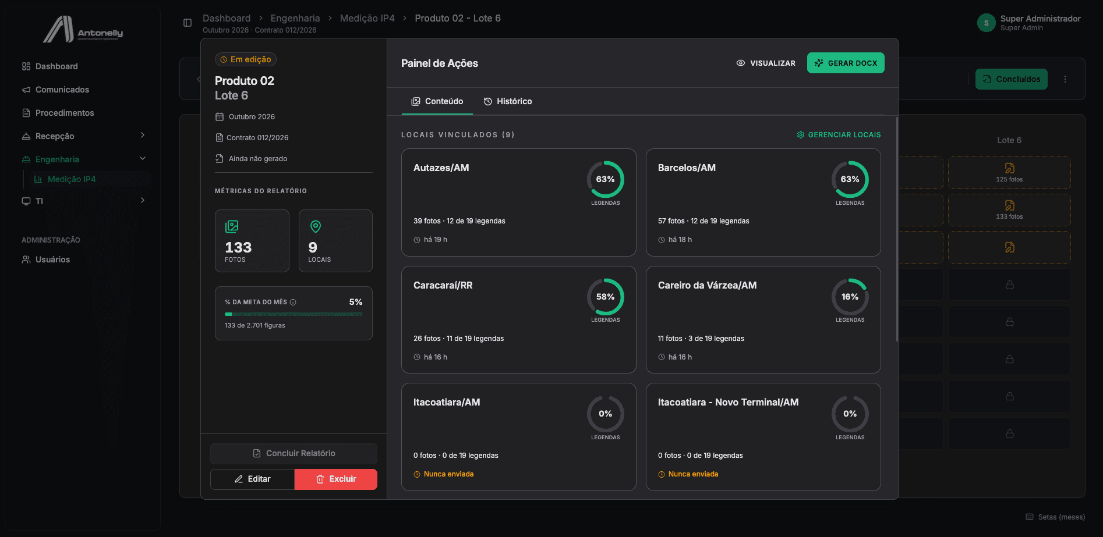Click the 133 FOTOS metric image icon
1103x537 pixels.
232,226
